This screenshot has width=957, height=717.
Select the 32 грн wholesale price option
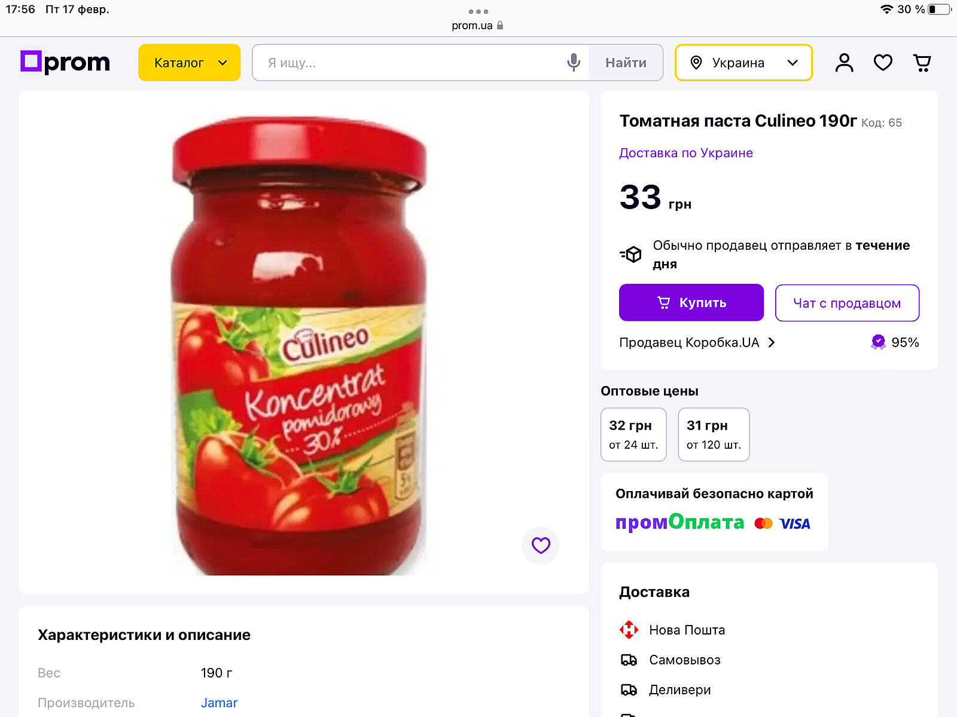[x=633, y=434]
